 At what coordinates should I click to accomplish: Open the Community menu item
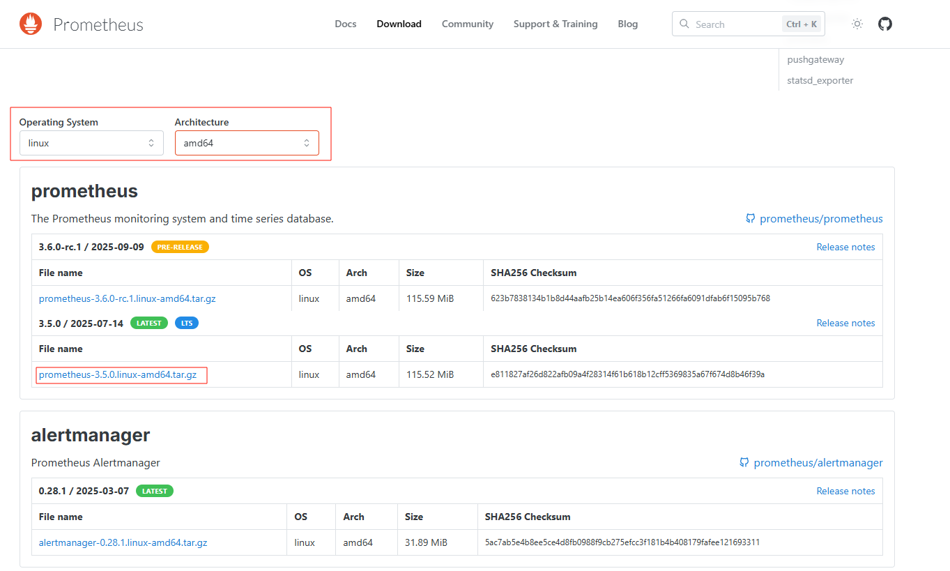(468, 24)
